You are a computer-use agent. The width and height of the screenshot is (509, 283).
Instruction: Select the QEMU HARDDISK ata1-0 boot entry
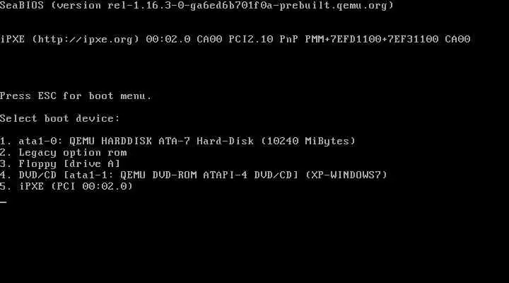tap(177, 141)
